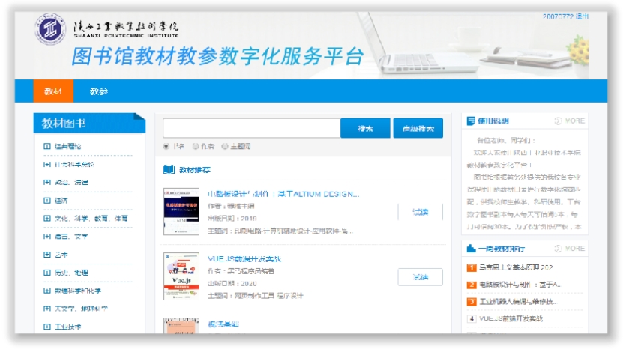Screen dimensions: 623x349
Task: Click the document icon beside 使用说明
Action: point(471,121)
